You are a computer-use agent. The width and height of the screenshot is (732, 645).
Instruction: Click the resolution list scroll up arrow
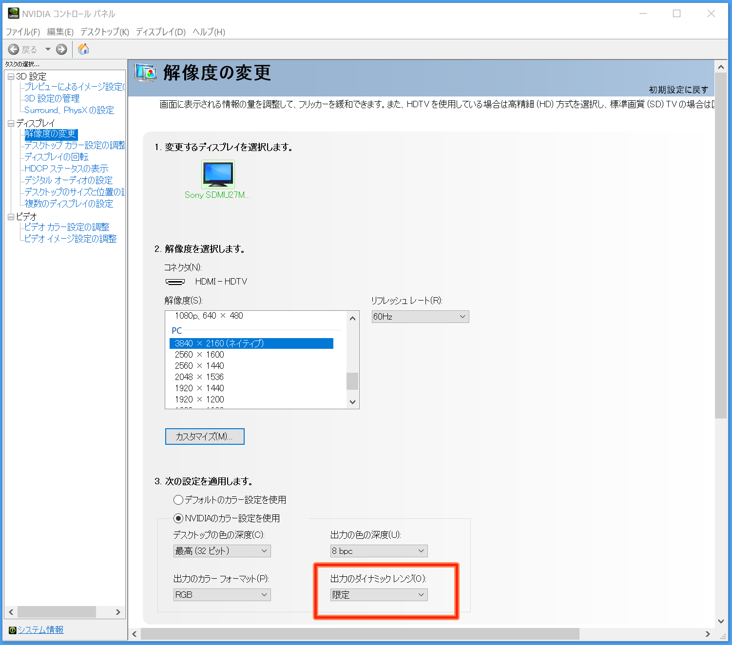(x=353, y=318)
